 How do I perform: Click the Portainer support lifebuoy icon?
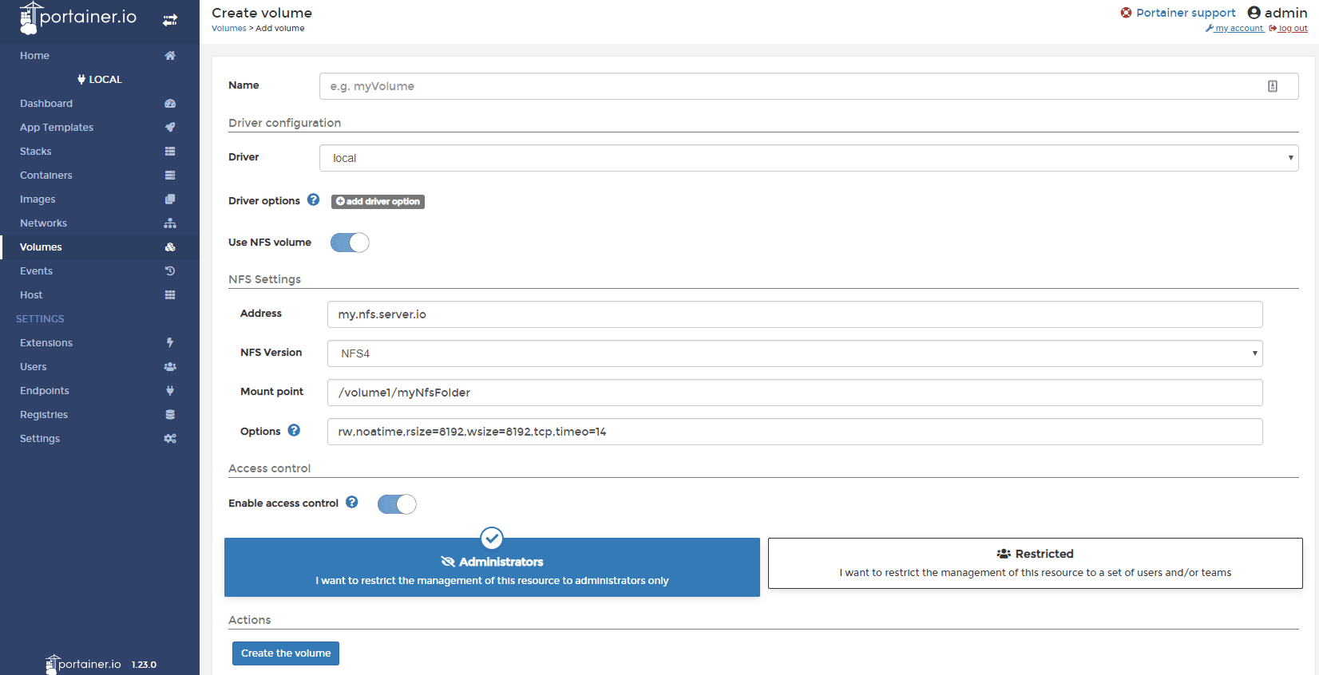point(1126,13)
